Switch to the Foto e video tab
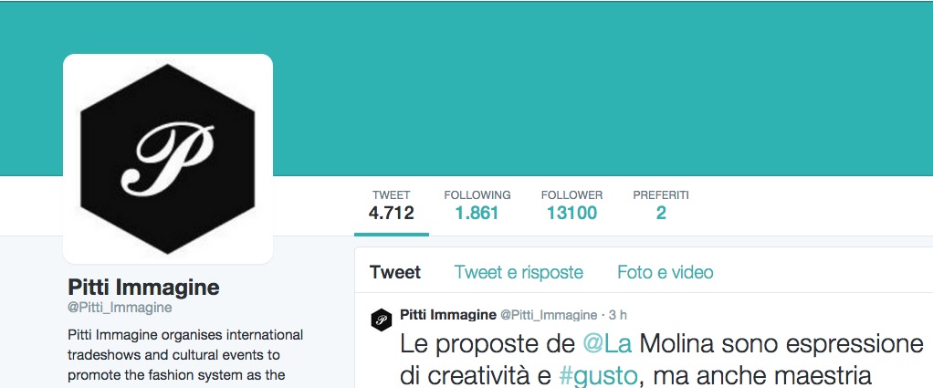Screen dimensions: 933x388 tap(666, 273)
